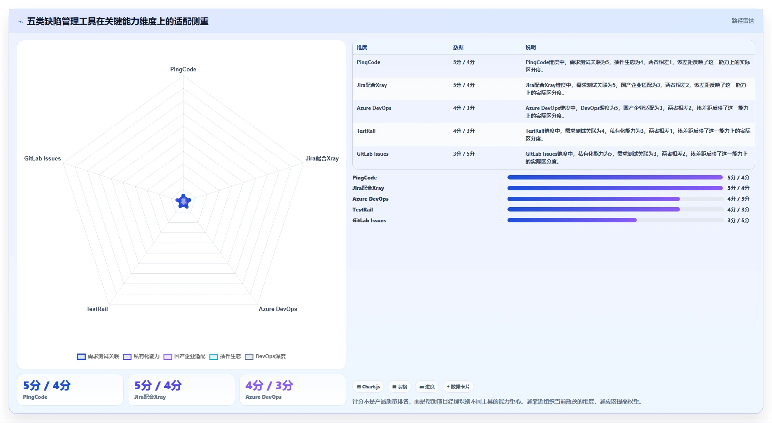Click the TestRail label in the progress list
This screenshot has height=423, width=772.
(x=363, y=210)
